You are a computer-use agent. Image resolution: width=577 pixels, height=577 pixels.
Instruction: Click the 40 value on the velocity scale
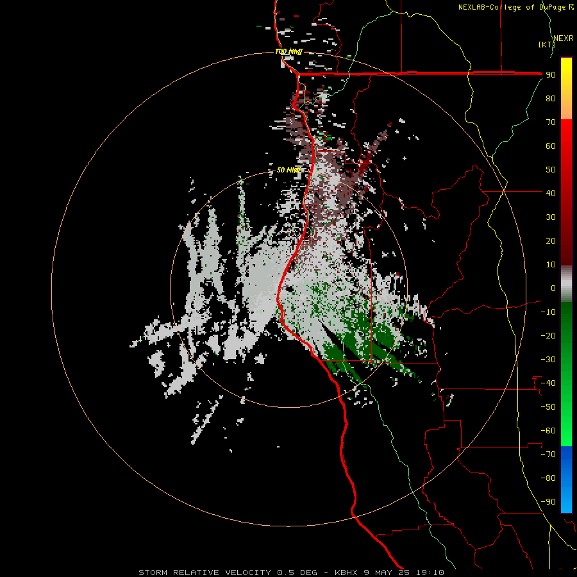point(551,194)
